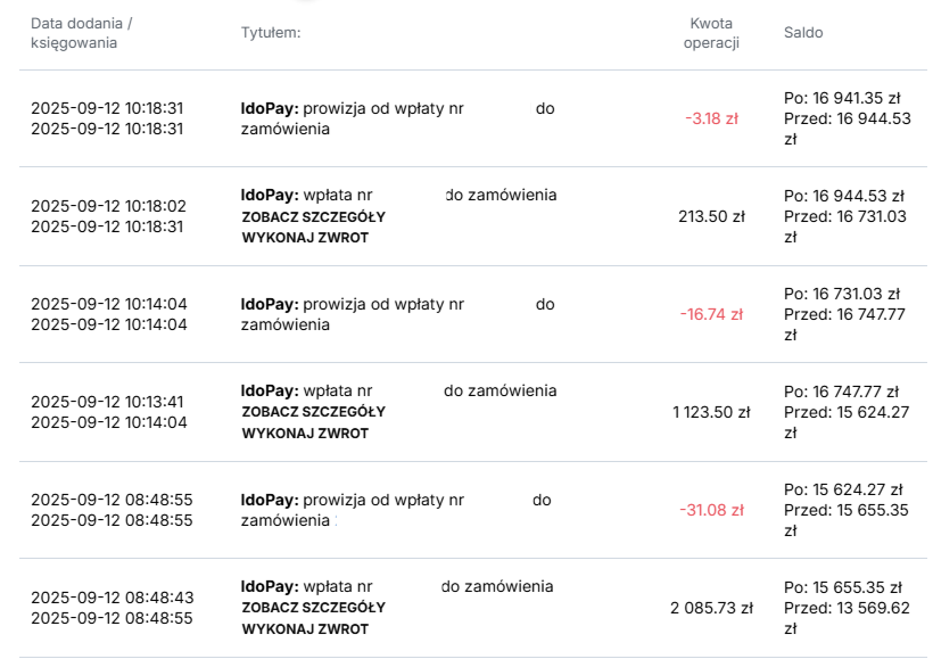Click the 2 085.73 zł operation amount
This screenshot has height=659, width=933.
tap(711, 608)
